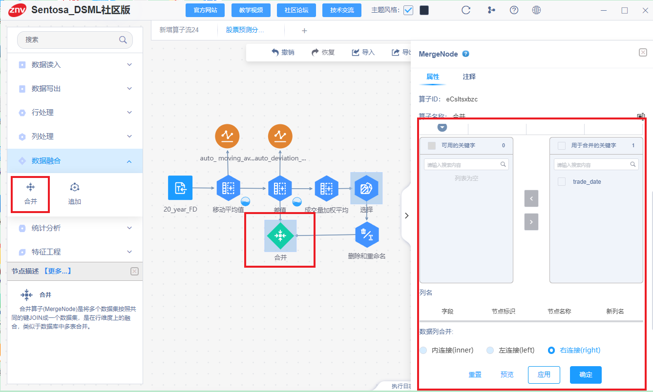Viewport: 653px width, 392px height.
Task: Collapse the properties panel with side arrow
Action: click(406, 216)
